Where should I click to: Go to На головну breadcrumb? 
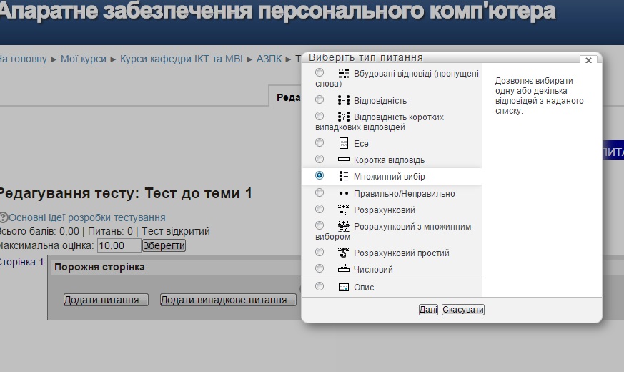(x=24, y=59)
